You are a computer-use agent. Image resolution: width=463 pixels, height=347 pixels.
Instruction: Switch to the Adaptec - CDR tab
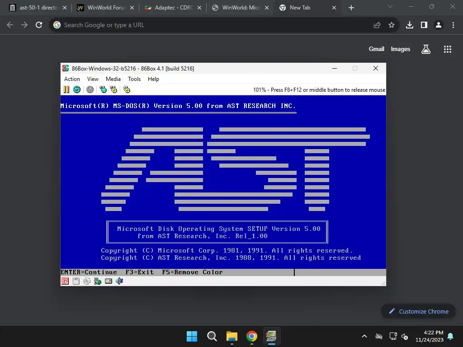coord(172,8)
